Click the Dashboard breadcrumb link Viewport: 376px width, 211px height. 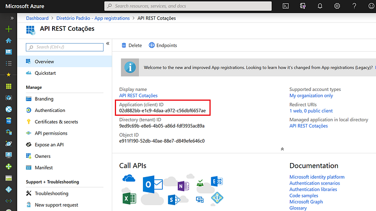(37, 18)
